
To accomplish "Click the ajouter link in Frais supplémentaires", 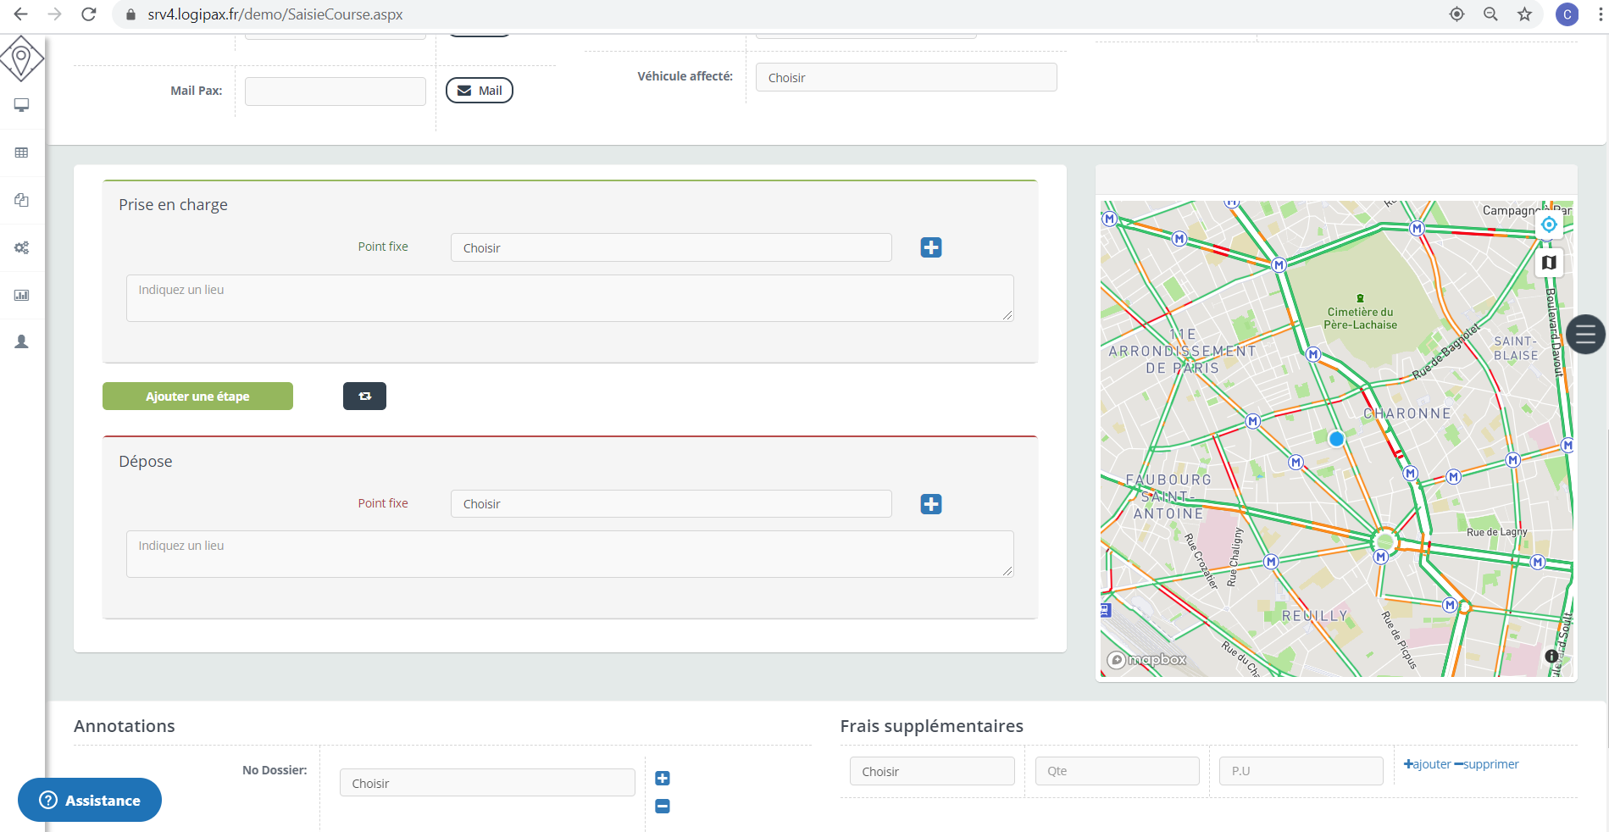I will pos(1428,764).
